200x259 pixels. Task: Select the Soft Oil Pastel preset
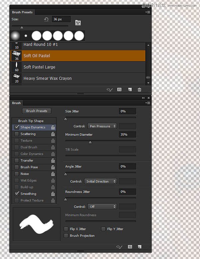[78, 56]
